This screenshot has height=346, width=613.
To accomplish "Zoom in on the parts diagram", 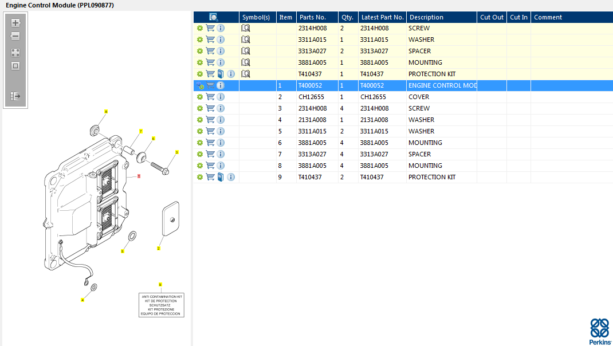I will tap(15, 23).
